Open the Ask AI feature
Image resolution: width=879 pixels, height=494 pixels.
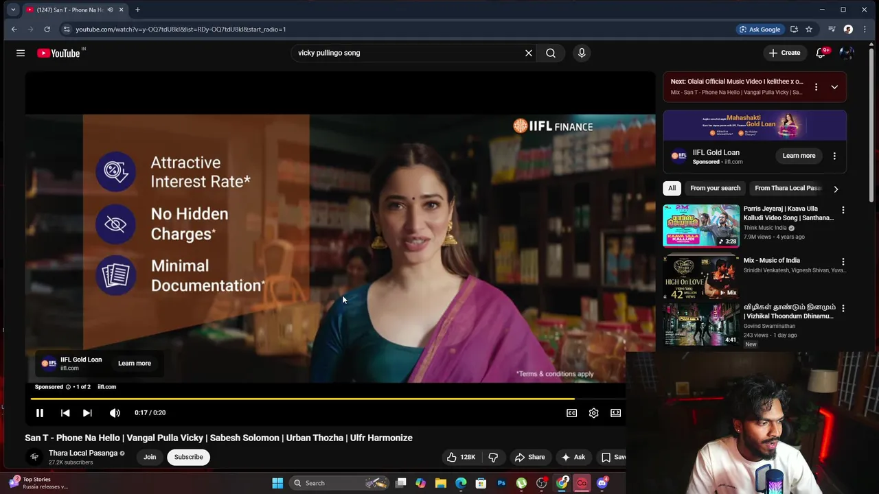click(573, 457)
